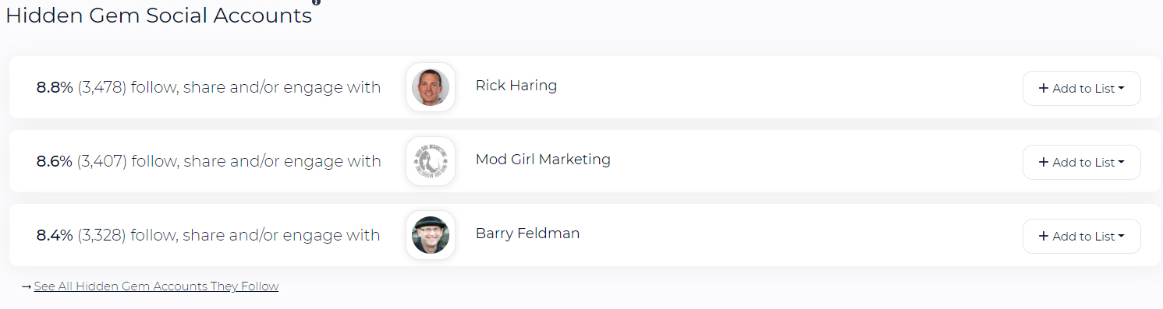Expand the Add to List caret for Mod Girl Marketing

1121,162
